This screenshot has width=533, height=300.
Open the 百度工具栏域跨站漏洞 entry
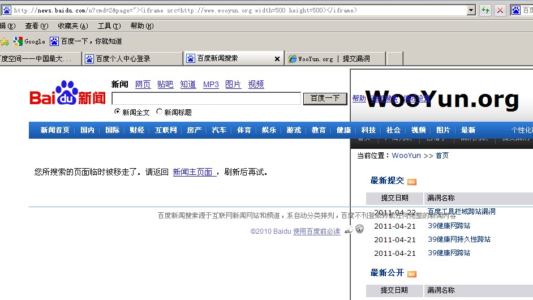(x=461, y=211)
